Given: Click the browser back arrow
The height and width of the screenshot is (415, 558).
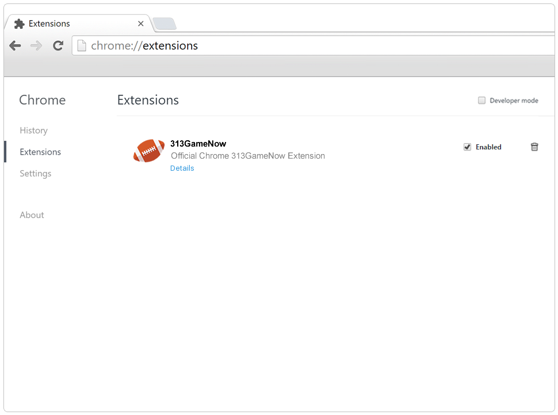Looking at the screenshot, I should tap(15, 45).
